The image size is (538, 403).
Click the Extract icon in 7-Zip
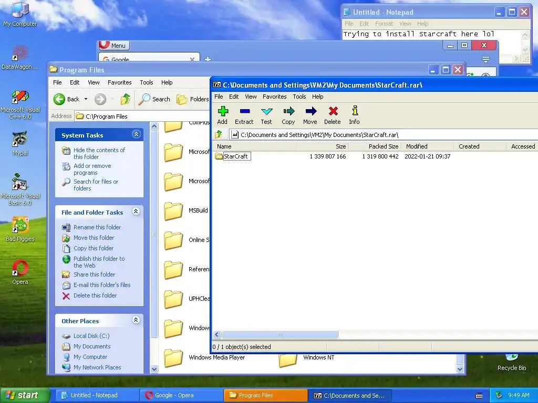coord(244,115)
